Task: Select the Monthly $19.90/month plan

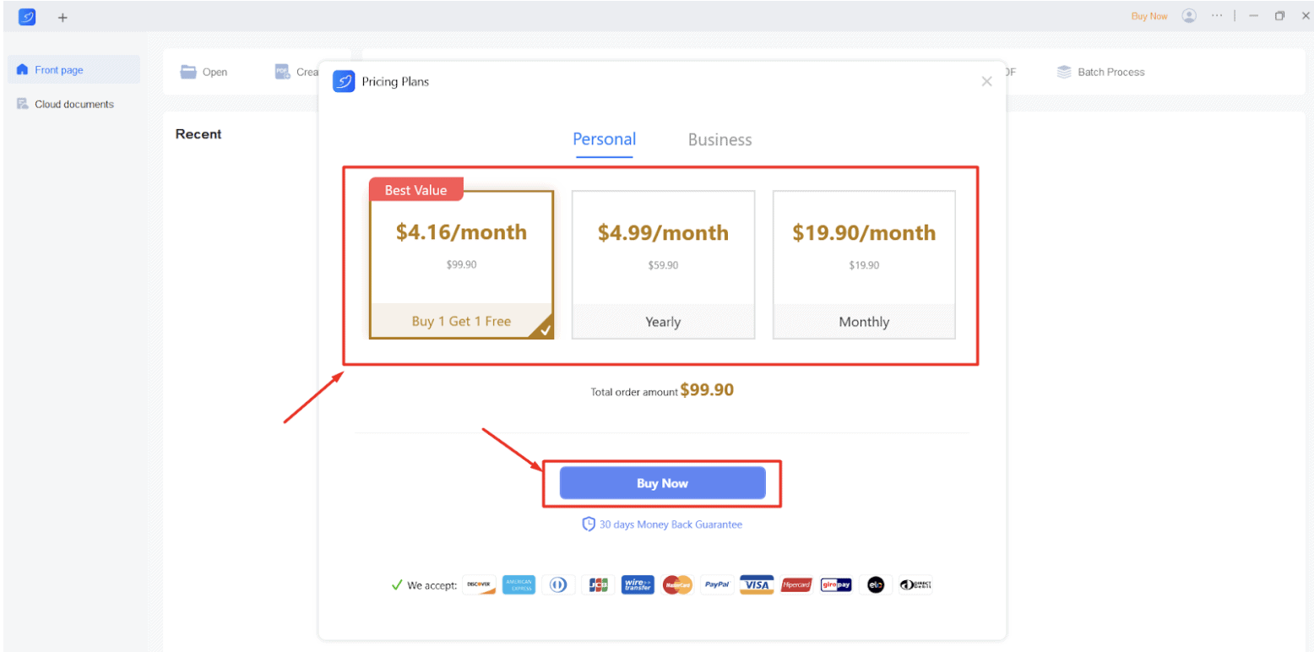Action: 864,264
